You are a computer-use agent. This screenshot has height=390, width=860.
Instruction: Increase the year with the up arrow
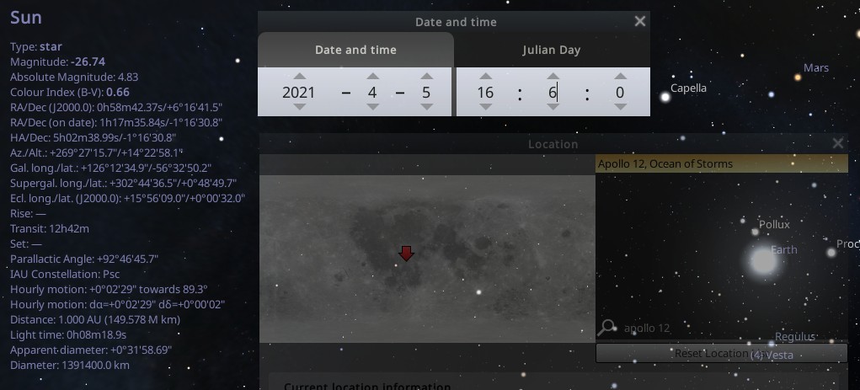(299, 77)
